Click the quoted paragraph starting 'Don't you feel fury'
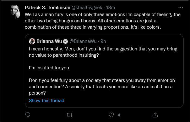Screen dimensions: 190x122 [102, 87]
